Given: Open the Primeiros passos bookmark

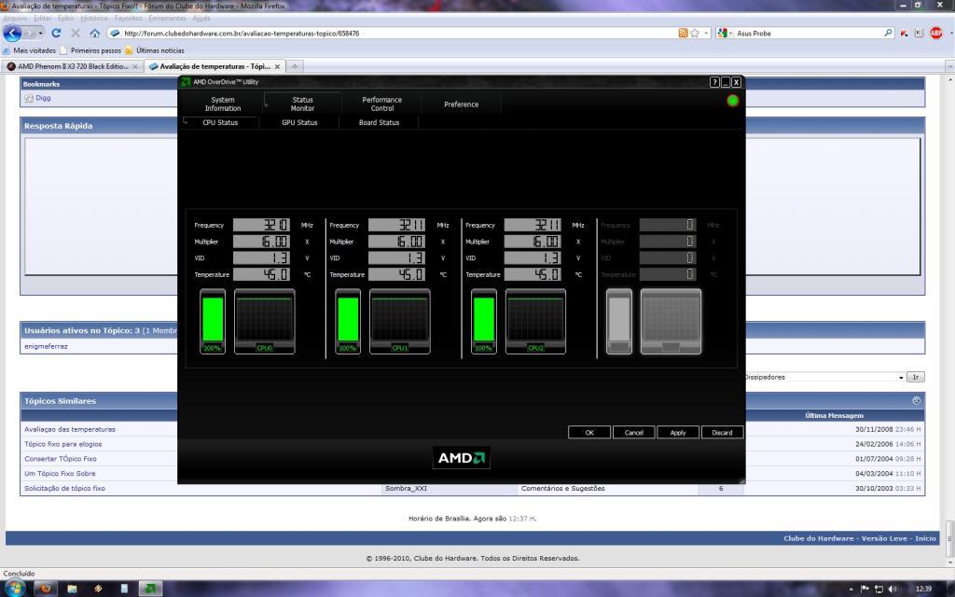Looking at the screenshot, I should (90, 50).
